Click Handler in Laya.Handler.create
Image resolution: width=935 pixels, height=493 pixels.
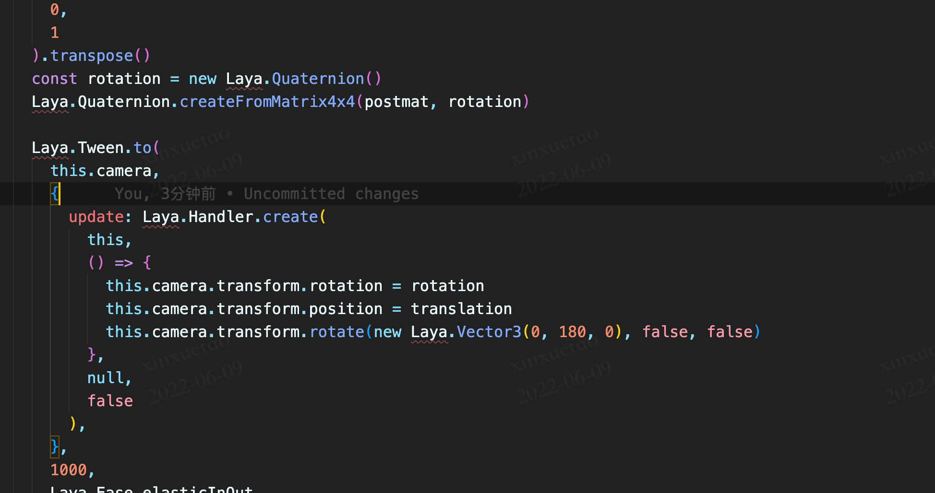pos(221,217)
